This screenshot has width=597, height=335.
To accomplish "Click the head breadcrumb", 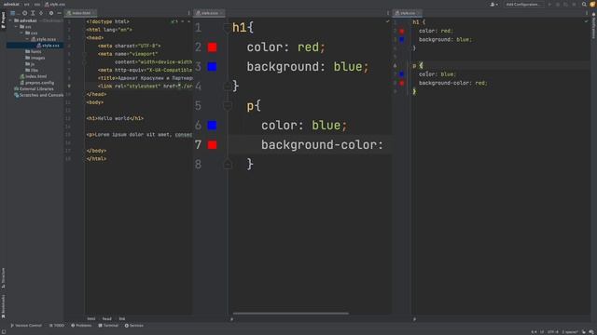I will pyautogui.click(x=107, y=319).
